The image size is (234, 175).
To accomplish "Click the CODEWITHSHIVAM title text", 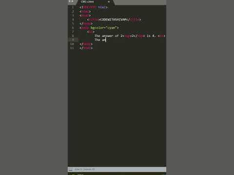I will [113, 19].
